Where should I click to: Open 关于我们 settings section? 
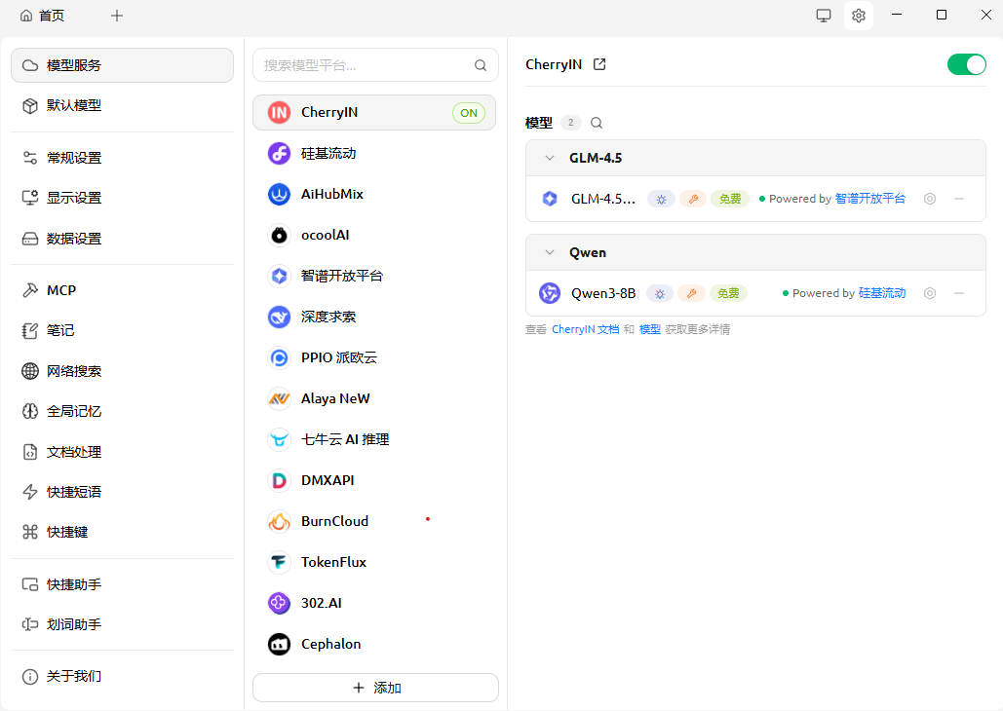[x=122, y=677]
